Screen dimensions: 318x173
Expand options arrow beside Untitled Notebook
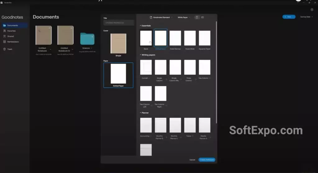(x=50, y=49)
